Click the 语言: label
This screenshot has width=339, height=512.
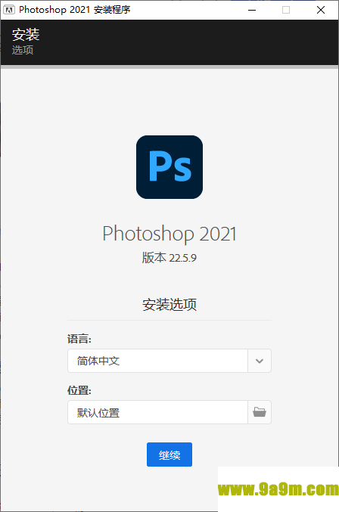point(79,339)
